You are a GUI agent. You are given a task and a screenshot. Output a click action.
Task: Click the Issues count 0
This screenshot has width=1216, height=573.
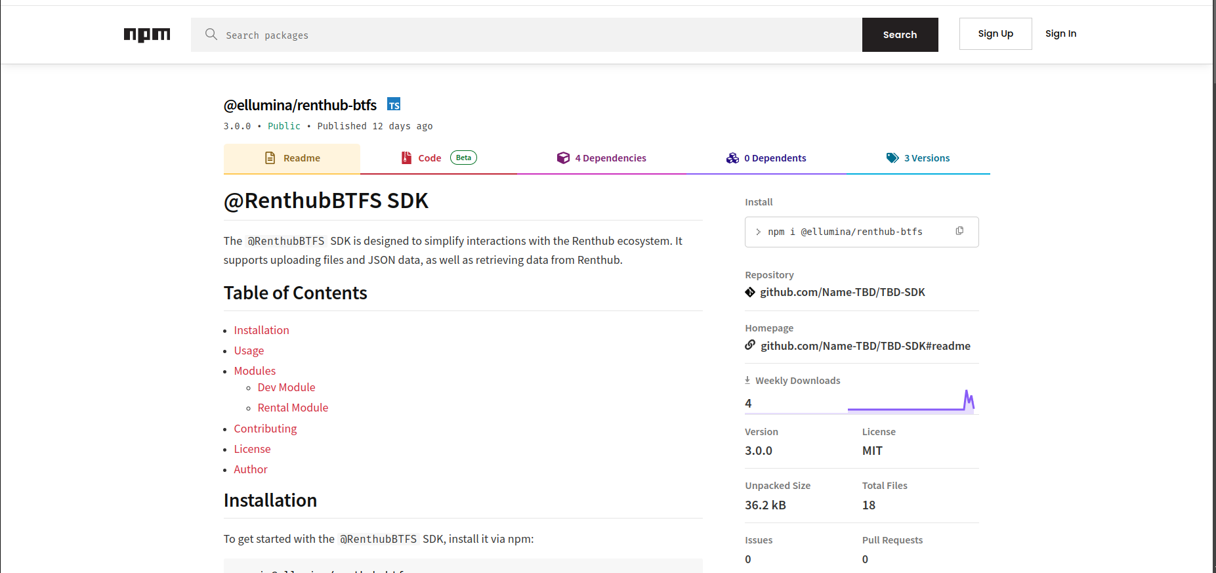coord(748,559)
